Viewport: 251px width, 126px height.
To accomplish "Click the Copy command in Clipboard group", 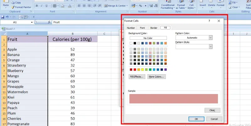I will (16, 3).
